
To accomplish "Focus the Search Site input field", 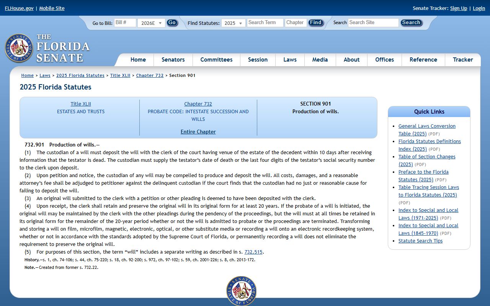I will coord(373,23).
